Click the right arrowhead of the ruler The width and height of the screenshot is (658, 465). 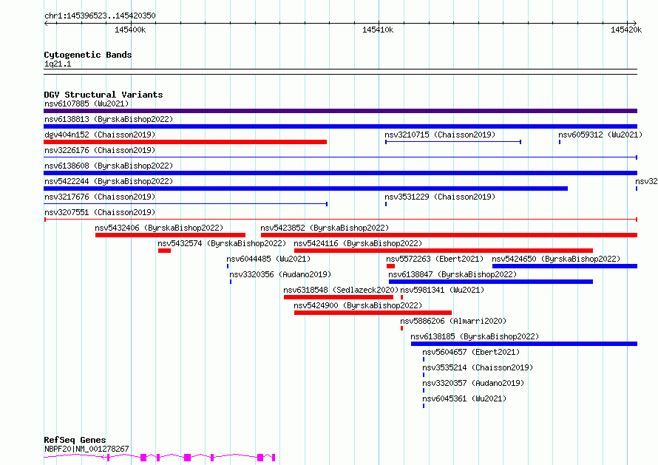pyautogui.click(x=635, y=24)
